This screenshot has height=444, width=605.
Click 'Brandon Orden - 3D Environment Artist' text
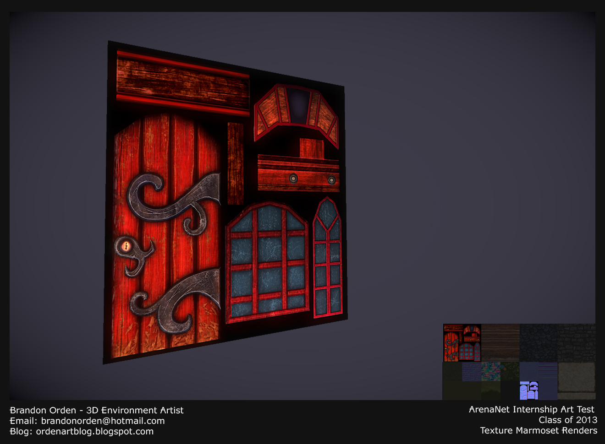click(97, 410)
